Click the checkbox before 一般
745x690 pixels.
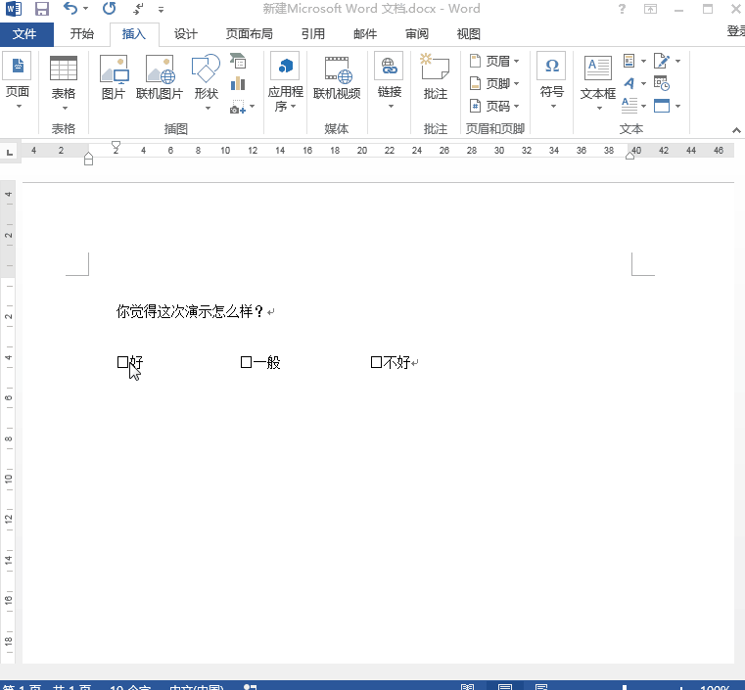(246, 362)
